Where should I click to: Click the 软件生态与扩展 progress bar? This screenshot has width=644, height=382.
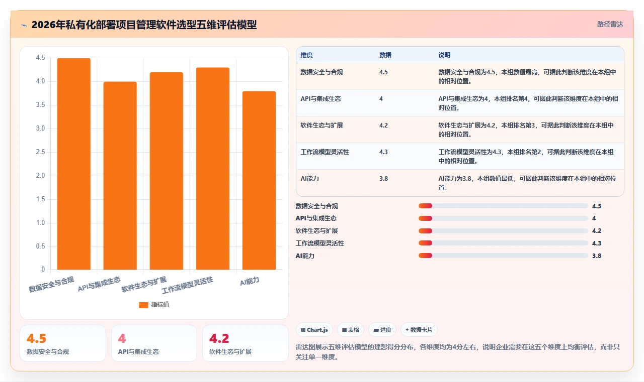(x=503, y=231)
